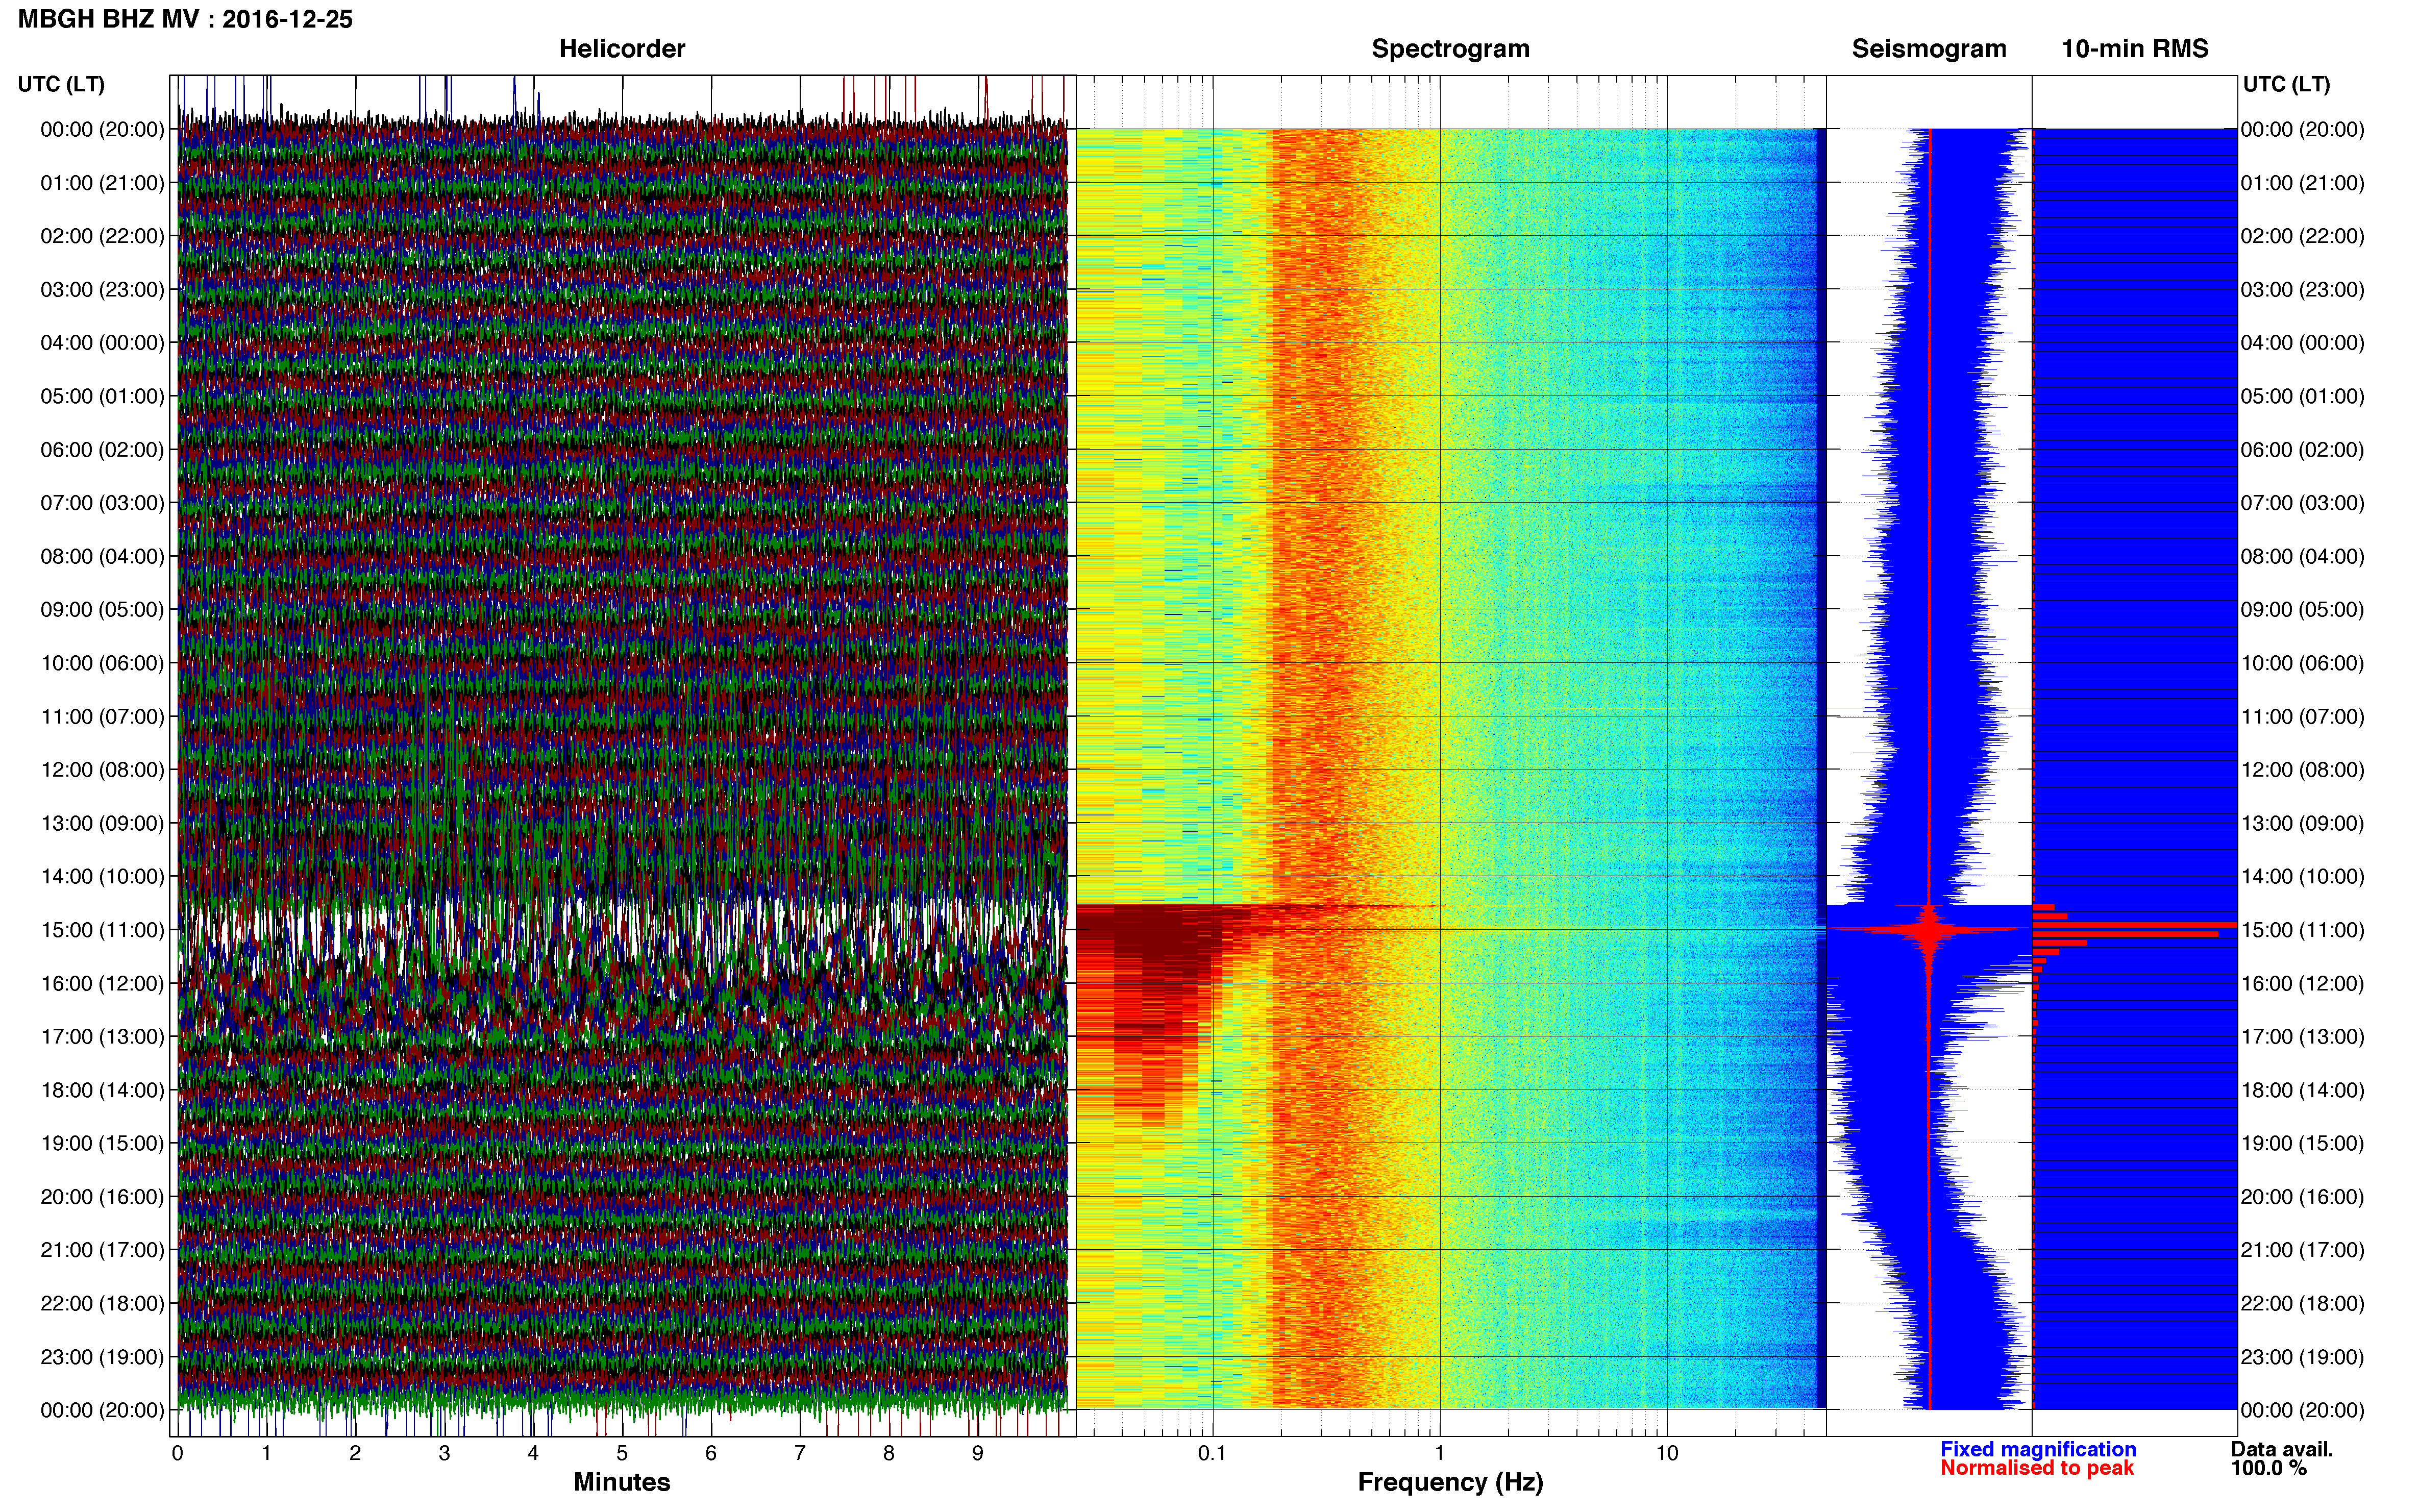
Task: Select the 'Normalised to peak' legend text
Action: point(2037,1468)
